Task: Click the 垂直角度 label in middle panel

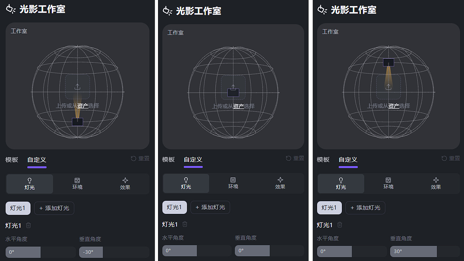Action: 246,238
